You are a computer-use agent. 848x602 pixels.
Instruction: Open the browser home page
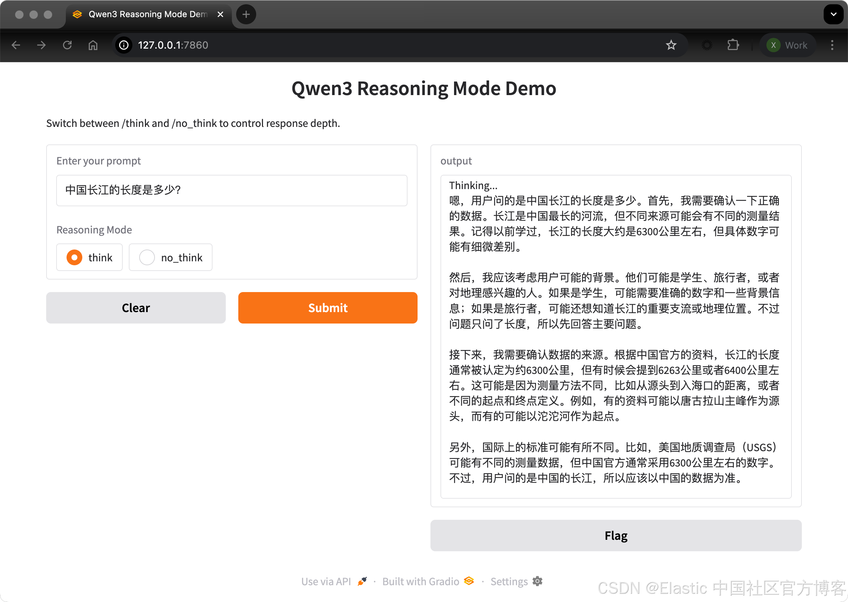click(x=93, y=45)
